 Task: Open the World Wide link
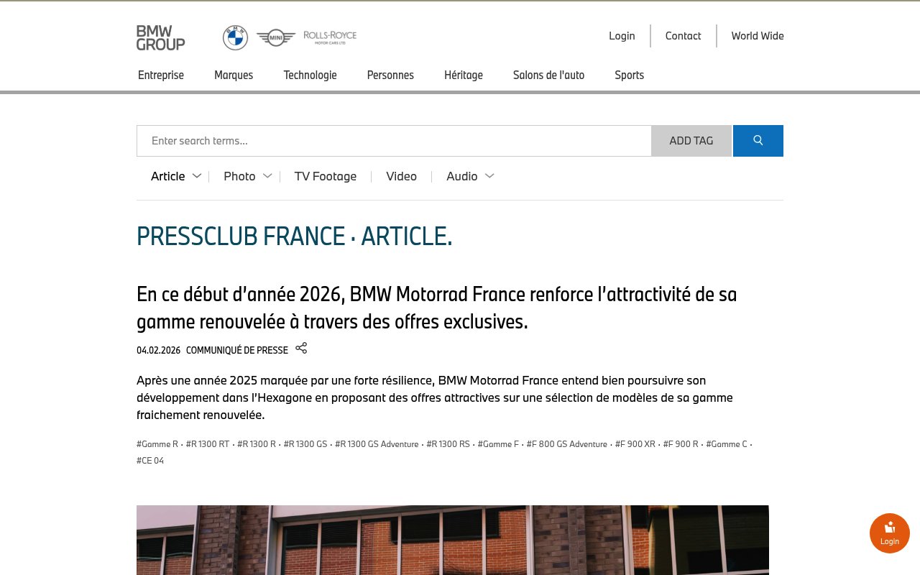pyautogui.click(x=758, y=36)
